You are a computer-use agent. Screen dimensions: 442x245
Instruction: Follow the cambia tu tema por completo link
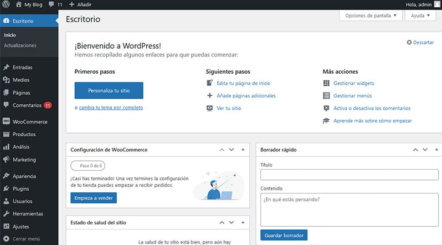[x=111, y=108]
